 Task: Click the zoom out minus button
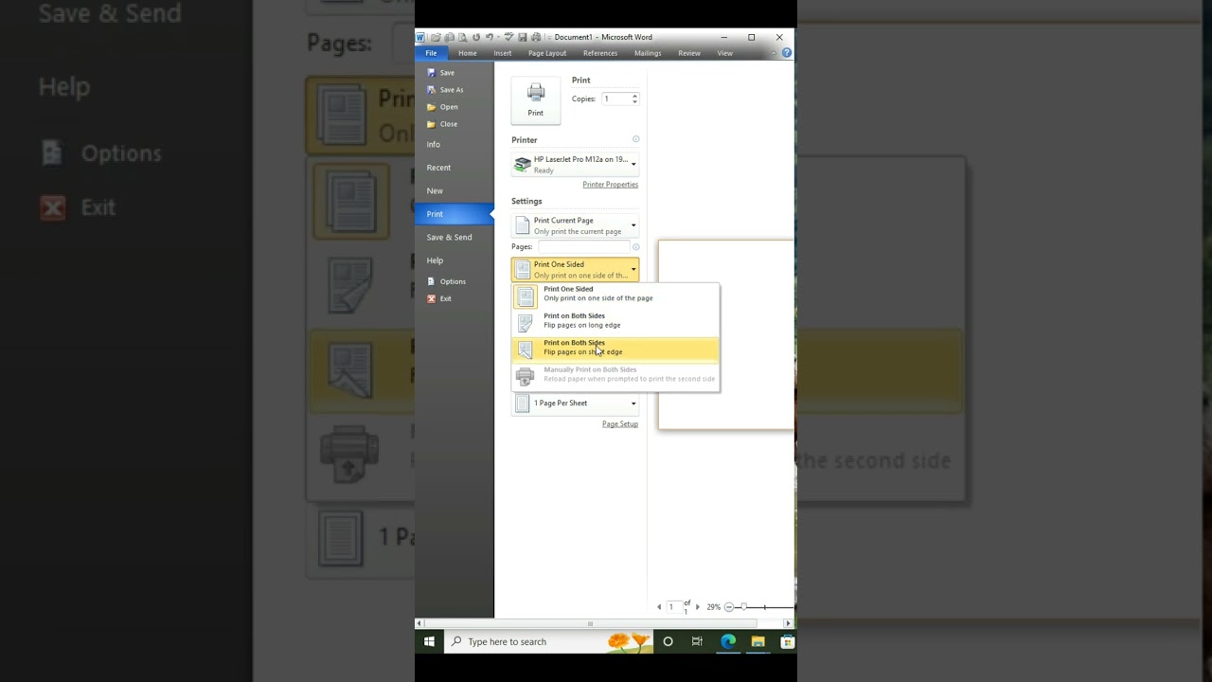point(729,607)
